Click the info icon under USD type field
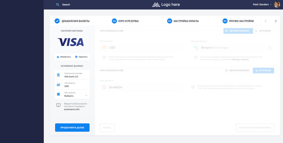The image size is (283, 143). point(104,57)
